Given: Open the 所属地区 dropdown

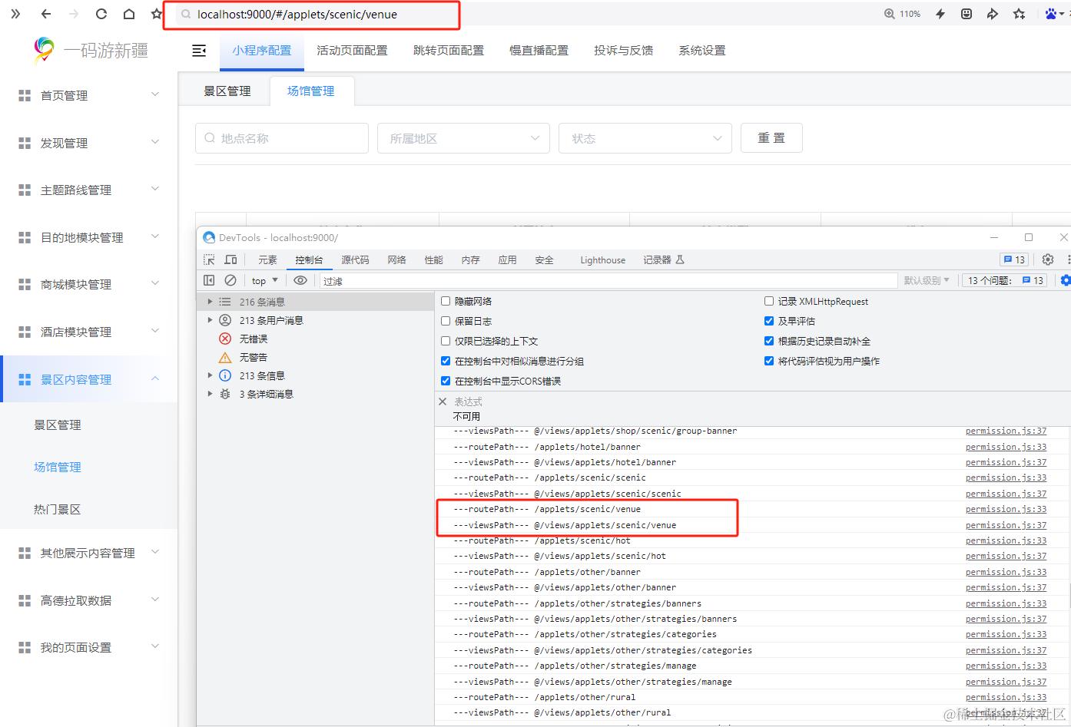Looking at the screenshot, I should pos(463,138).
